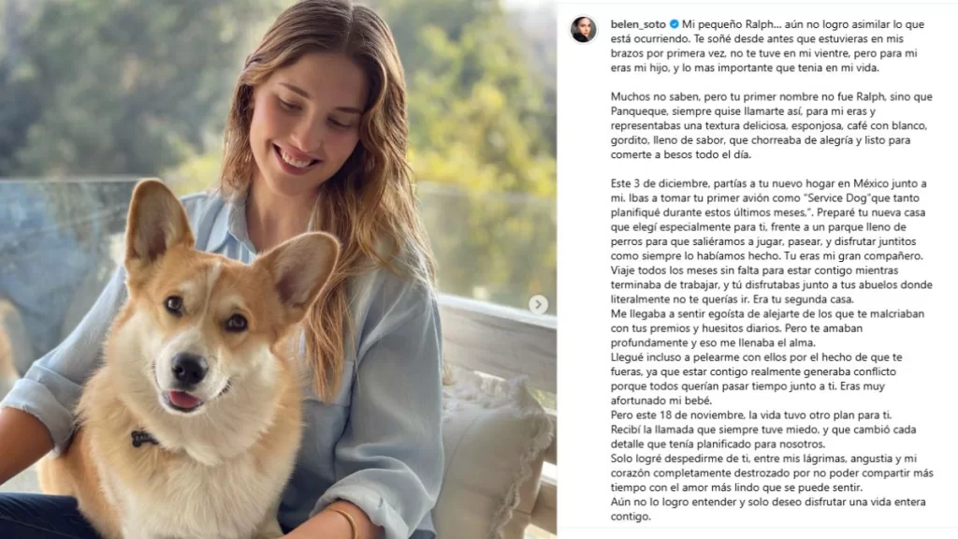Click the blue verified badge
This screenshot has width=958, height=539.
point(674,24)
